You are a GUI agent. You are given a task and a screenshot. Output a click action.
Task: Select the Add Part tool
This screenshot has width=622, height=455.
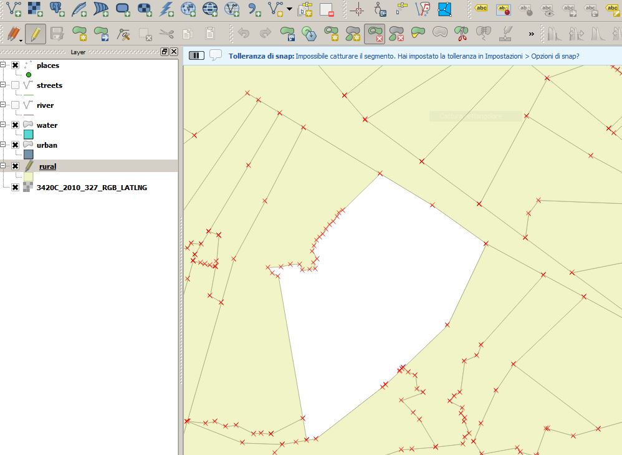tap(353, 34)
